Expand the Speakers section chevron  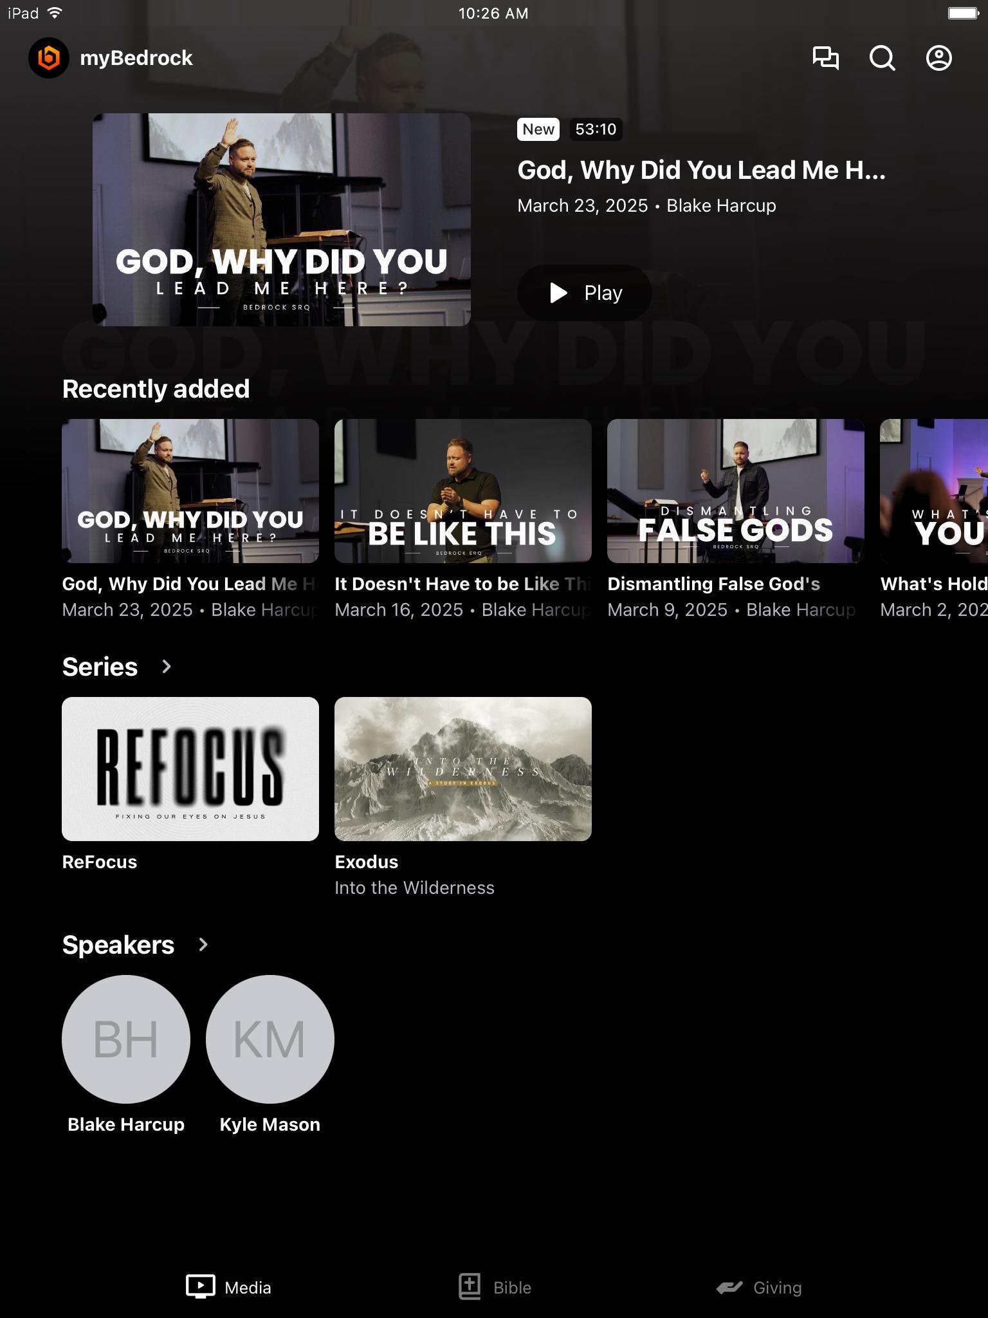(x=203, y=944)
